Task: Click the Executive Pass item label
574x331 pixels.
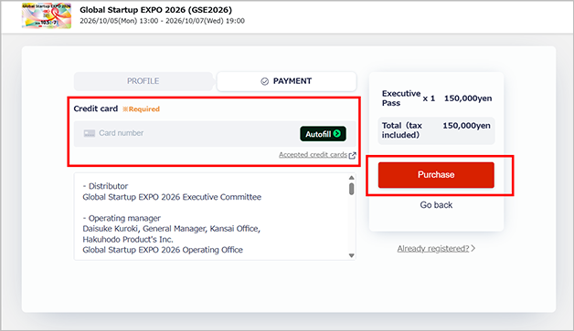Action: pos(401,98)
